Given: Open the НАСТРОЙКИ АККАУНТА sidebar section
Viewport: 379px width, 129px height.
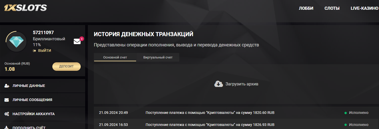Looking at the screenshot, I should [x=43, y=114].
